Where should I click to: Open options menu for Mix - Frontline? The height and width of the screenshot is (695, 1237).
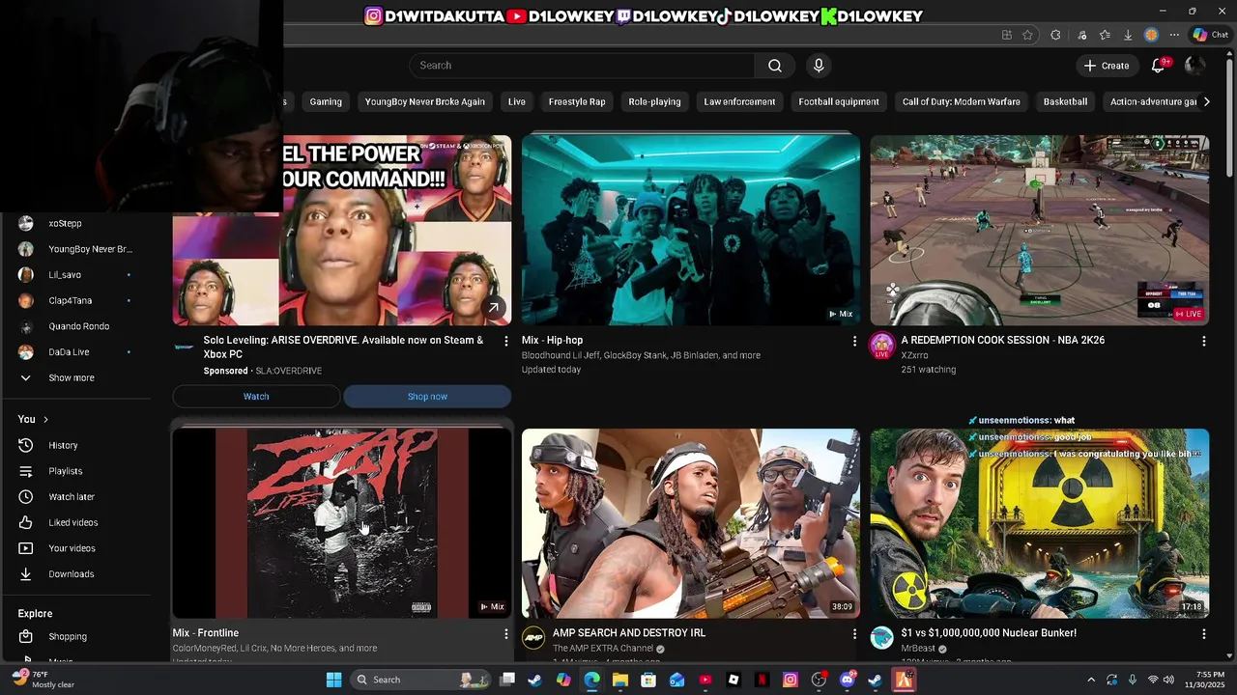pos(505,633)
